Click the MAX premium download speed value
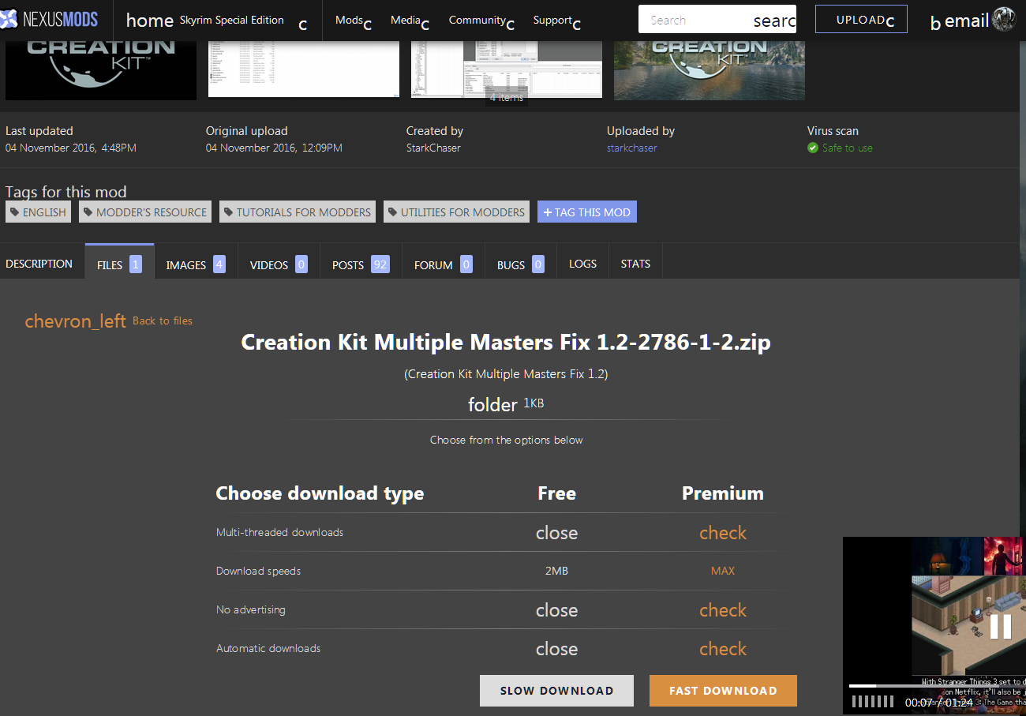Screen dimensions: 1026x716 (x=722, y=571)
